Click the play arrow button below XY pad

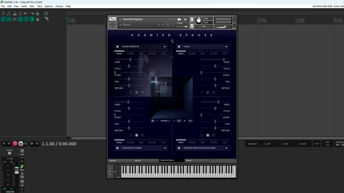tap(190, 121)
